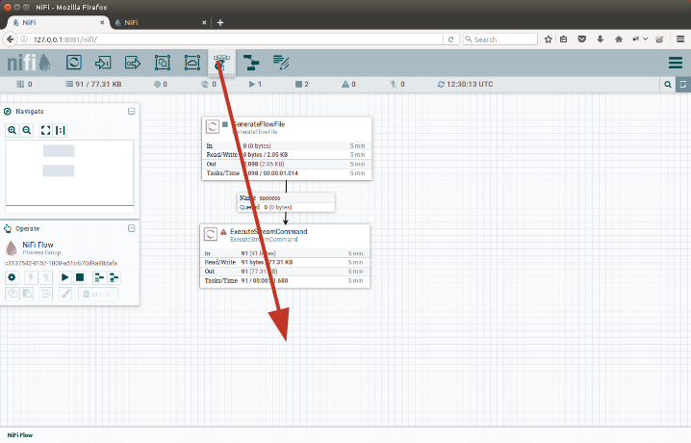Collapse the Operate panel
This screenshot has height=443, width=691.
[131, 228]
